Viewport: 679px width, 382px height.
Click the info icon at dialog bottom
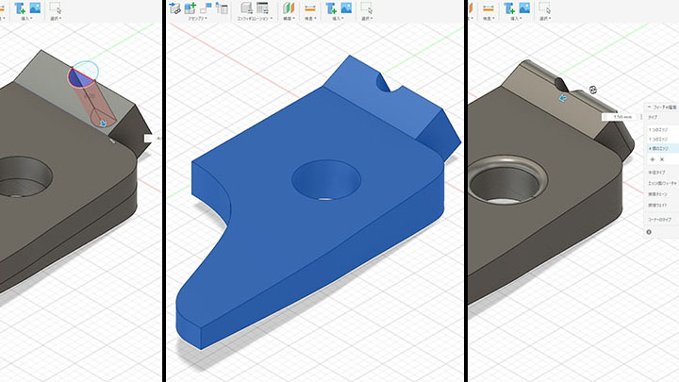[649, 231]
